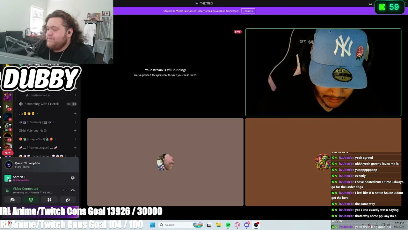The width and height of the screenshot is (408, 230).
Task: Switch to Discord on the taskbar
Action: [247, 225]
